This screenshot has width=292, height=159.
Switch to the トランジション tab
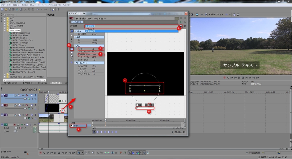click(42, 83)
